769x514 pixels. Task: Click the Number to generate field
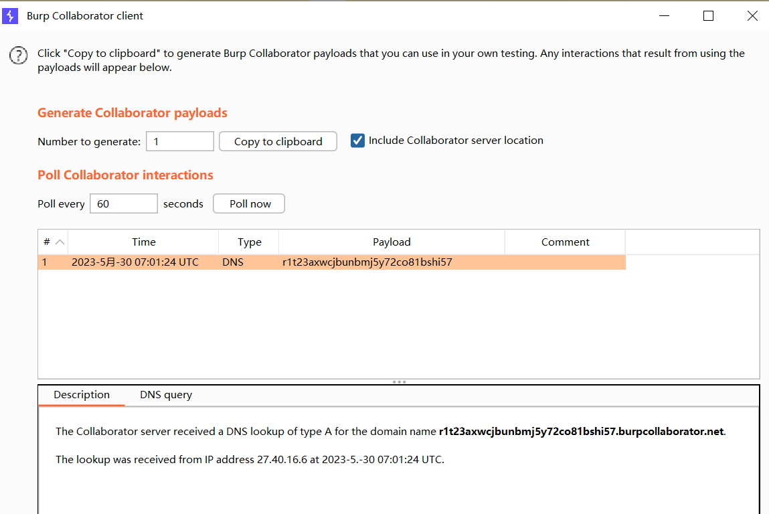coord(179,141)
